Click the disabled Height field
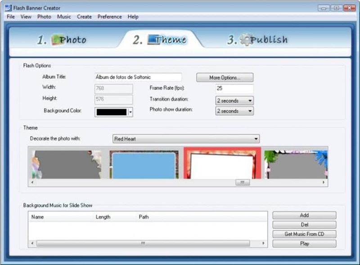Viewport: 360px width, 265px height. [x=114, y=99]
